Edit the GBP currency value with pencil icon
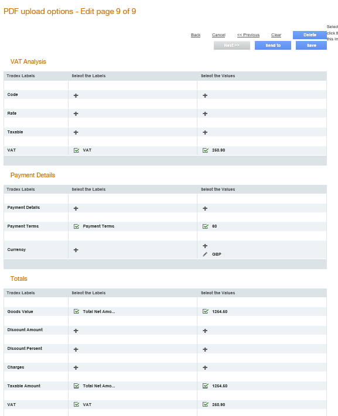338x416 pixels. pos(205,254)
